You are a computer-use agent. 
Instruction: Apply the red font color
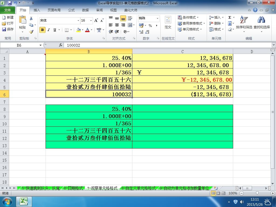(x=87, y=30)
